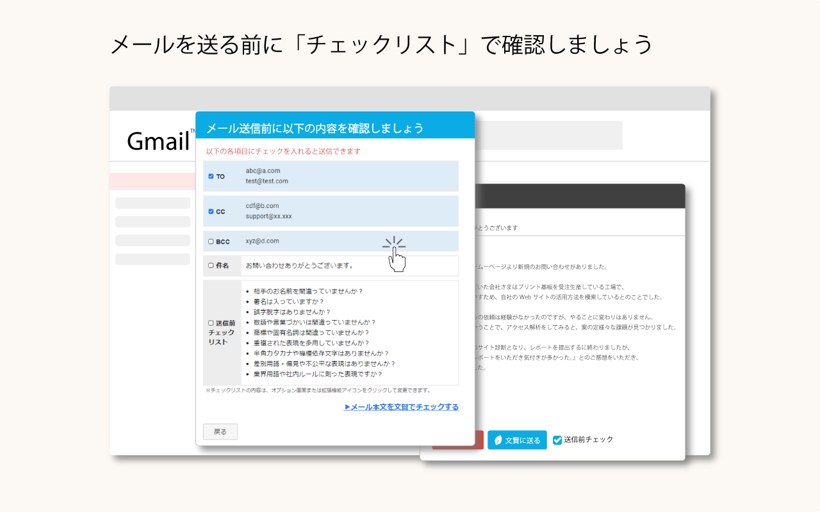Screen dimensions: 820x512
Task: Check the 送信前チェックリスト checkbox
Action: 210,323
